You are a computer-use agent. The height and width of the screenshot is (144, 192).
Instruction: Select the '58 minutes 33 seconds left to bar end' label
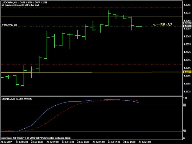20,5
